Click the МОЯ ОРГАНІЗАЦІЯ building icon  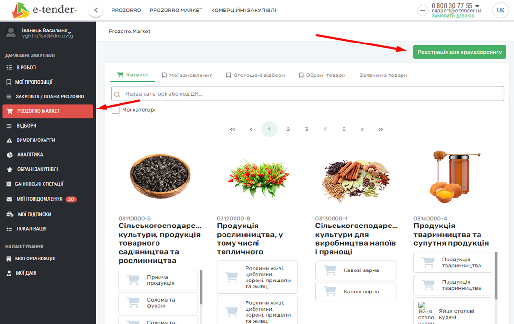tap(9, 259)
